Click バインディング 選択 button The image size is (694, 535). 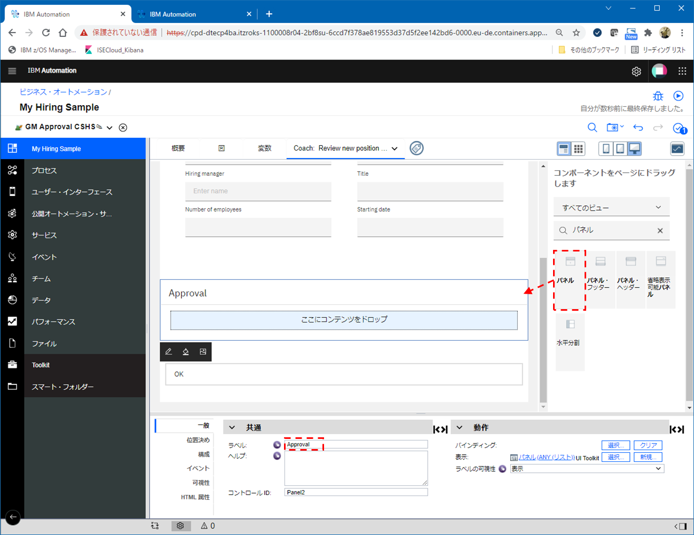coord(616,445)
